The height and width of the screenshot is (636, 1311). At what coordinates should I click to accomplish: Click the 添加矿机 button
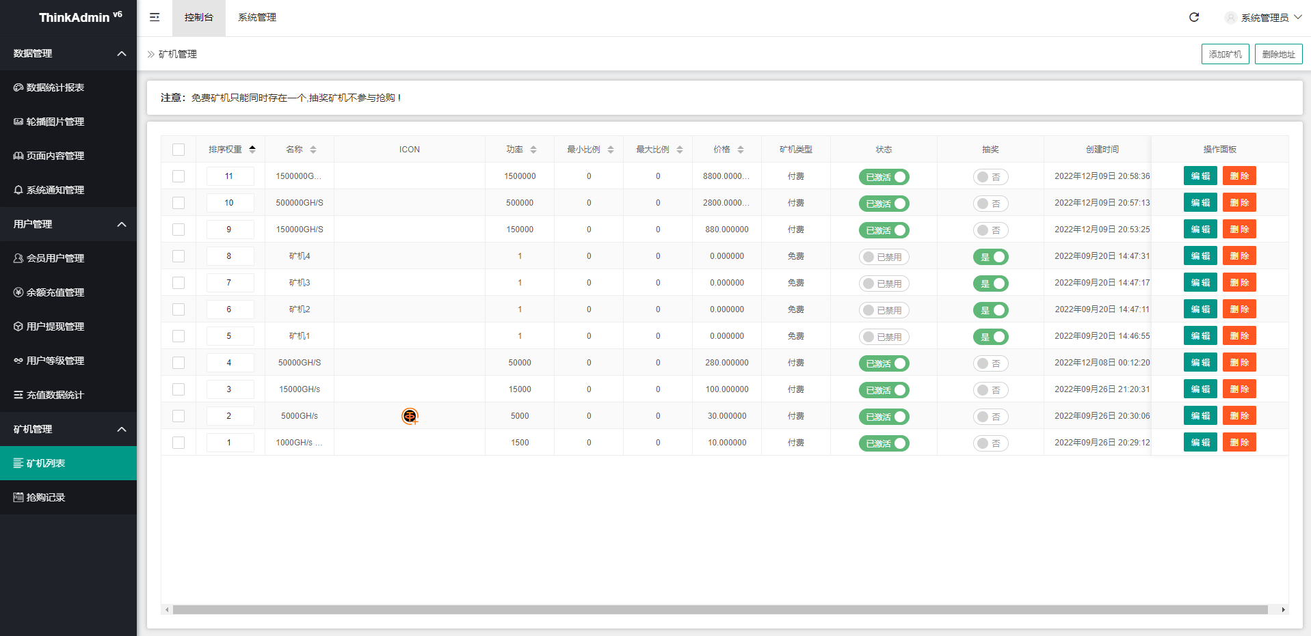tap(1225, 54)
